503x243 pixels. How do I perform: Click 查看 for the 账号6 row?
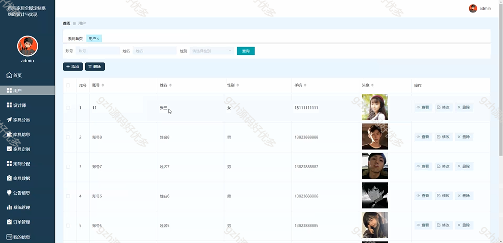coord(423,196)
